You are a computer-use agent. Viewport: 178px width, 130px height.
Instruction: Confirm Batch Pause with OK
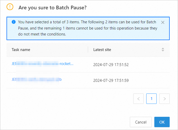162,122
